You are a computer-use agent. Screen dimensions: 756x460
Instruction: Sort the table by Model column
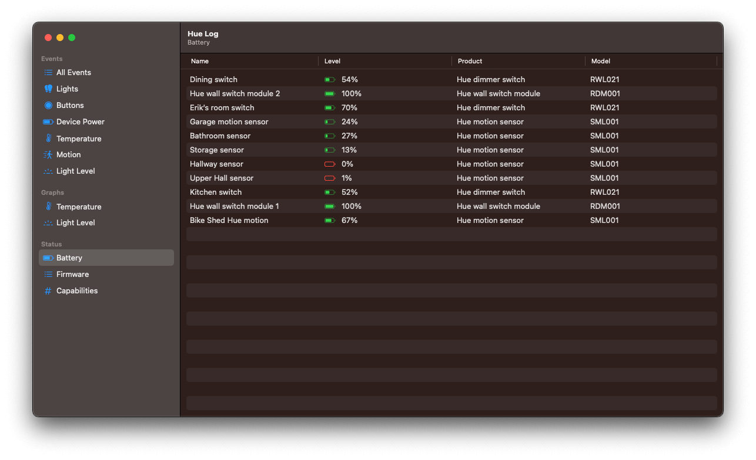tap(600, 61)
